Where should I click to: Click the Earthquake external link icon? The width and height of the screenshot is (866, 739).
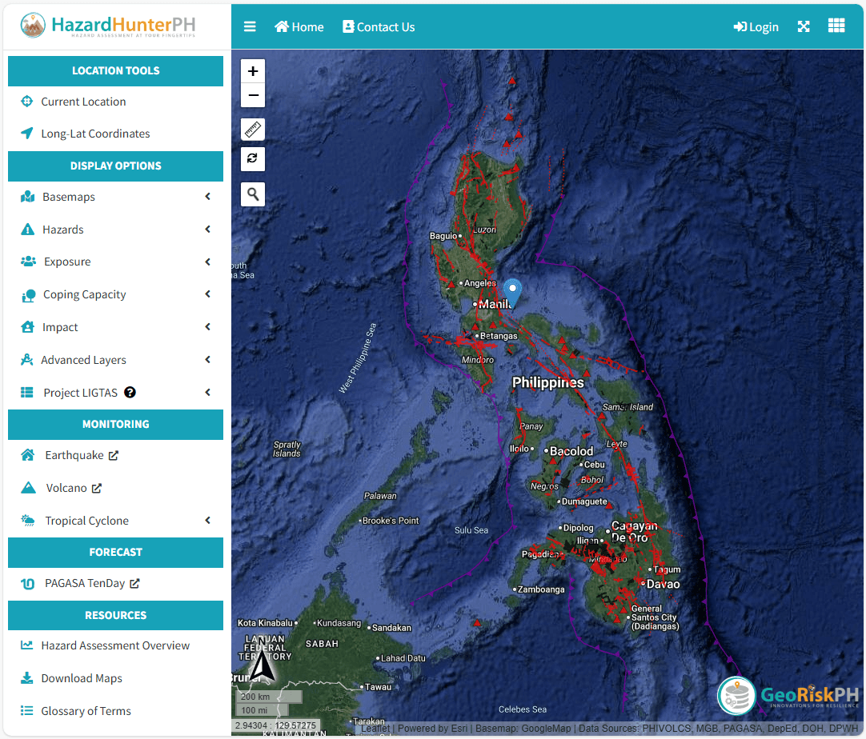[x=114, y=455]
